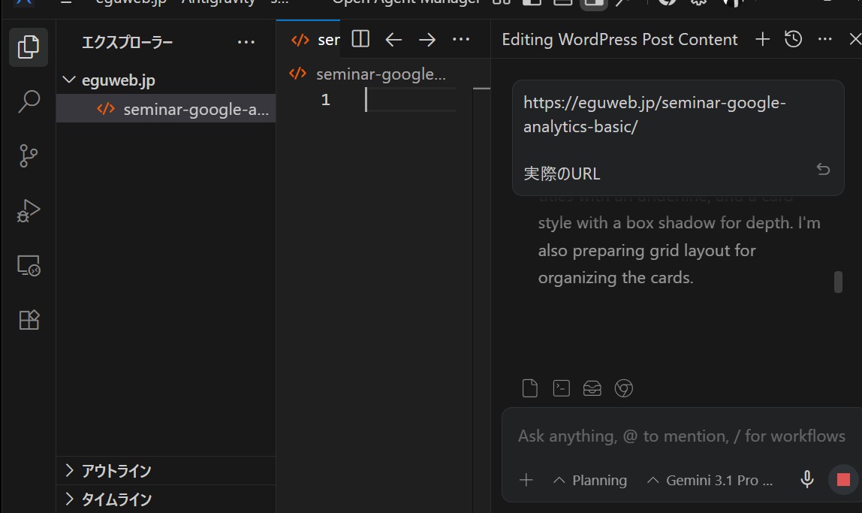Screen dimensions: 862x513
Task: Click the microphone icon for voice input
Action: (806, 479)
